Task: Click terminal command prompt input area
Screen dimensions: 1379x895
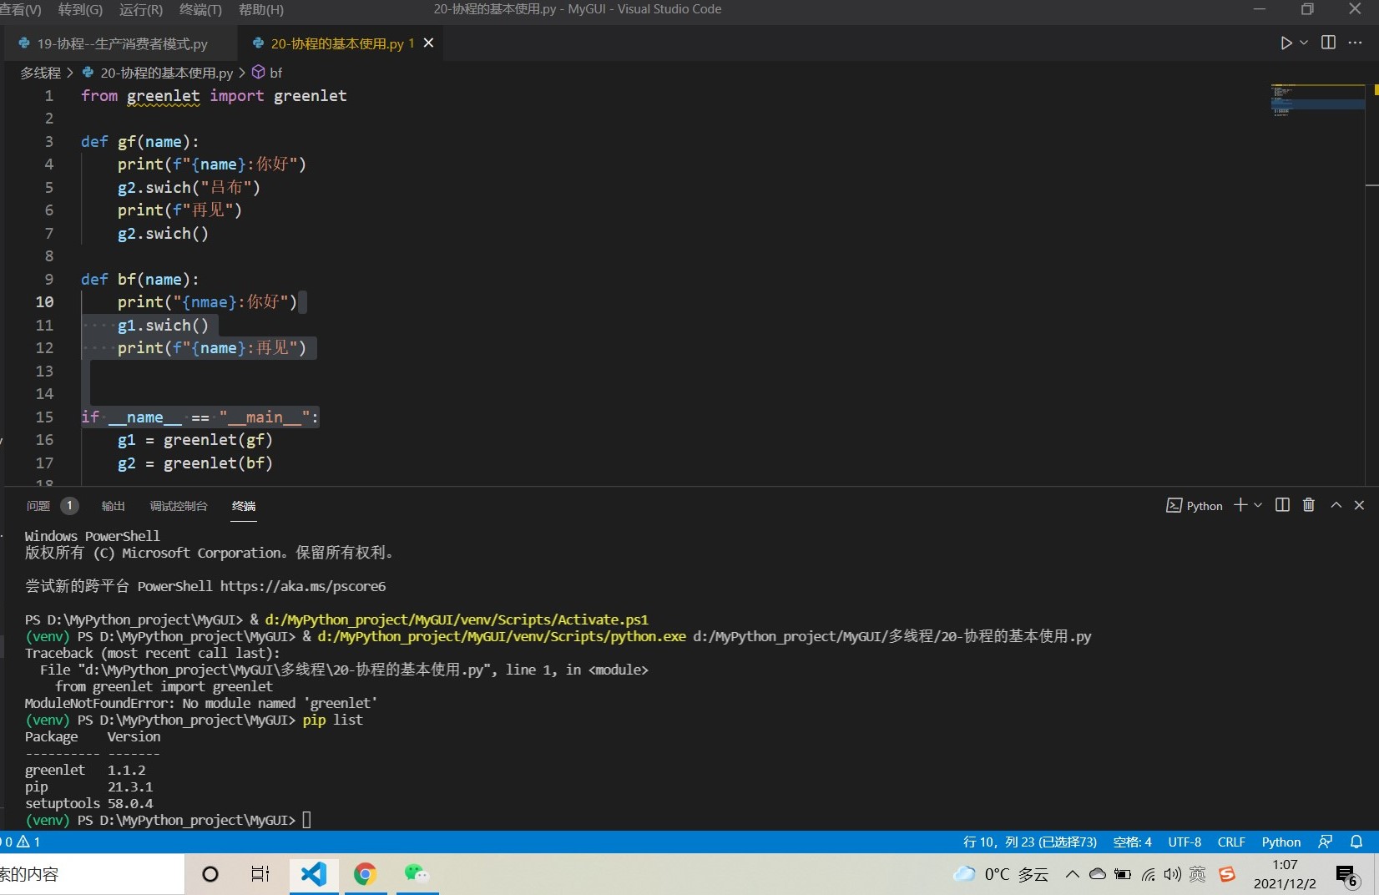Action: point(307,820)
